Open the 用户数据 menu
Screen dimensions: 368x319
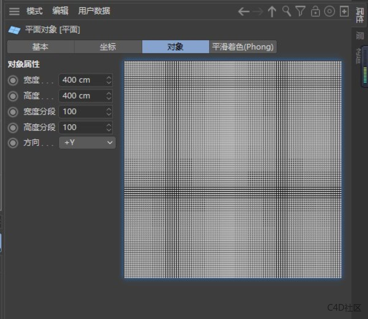[94, 11]
